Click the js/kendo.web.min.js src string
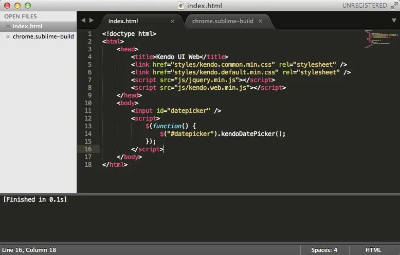The image size is (400, 255). [212, 88]
